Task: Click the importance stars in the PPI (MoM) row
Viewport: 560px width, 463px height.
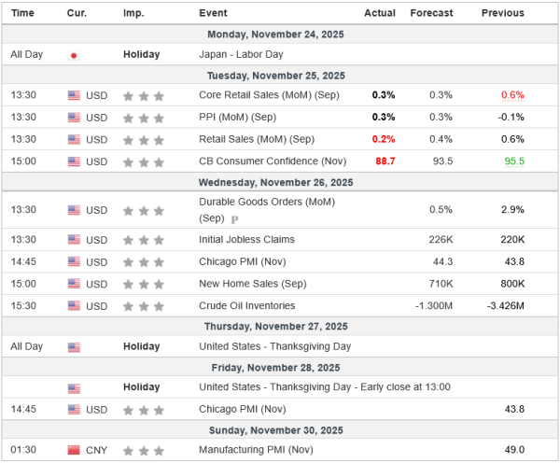Action: (144, 118)
